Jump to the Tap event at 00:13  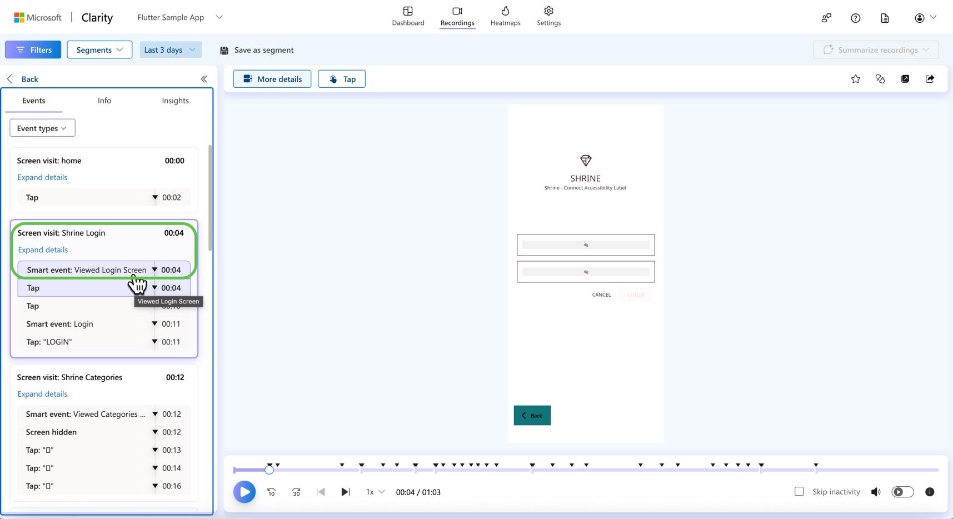104,450
